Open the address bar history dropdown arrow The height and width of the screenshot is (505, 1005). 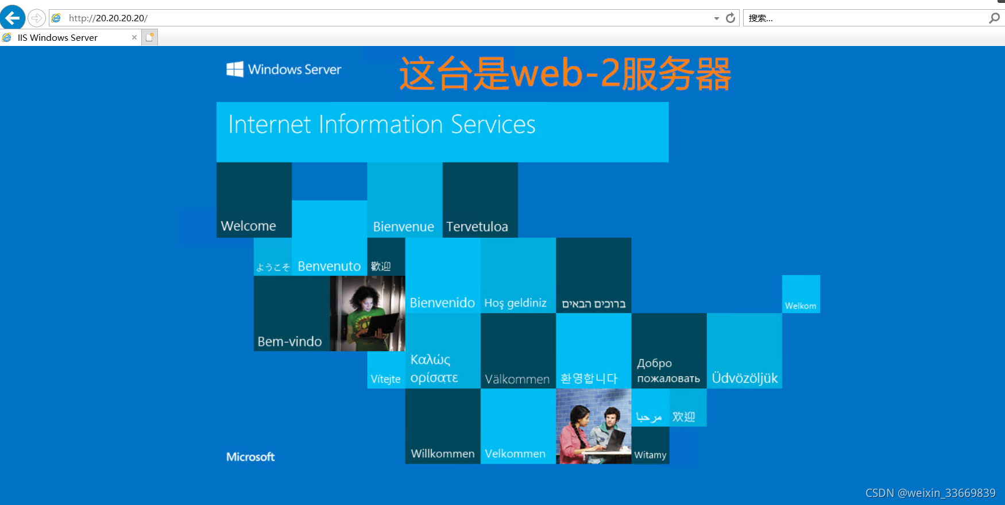(716, 18)
